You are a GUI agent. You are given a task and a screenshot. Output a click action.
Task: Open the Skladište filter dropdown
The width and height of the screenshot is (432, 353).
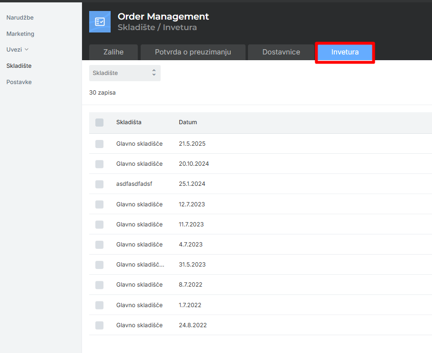point(125,73)
